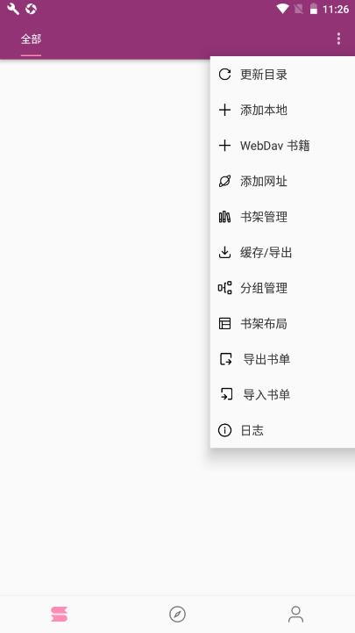The width and height of the screenshot is (355, 633).
Task: Click the group tree icon for 分组管理
Action: (224, 288)
